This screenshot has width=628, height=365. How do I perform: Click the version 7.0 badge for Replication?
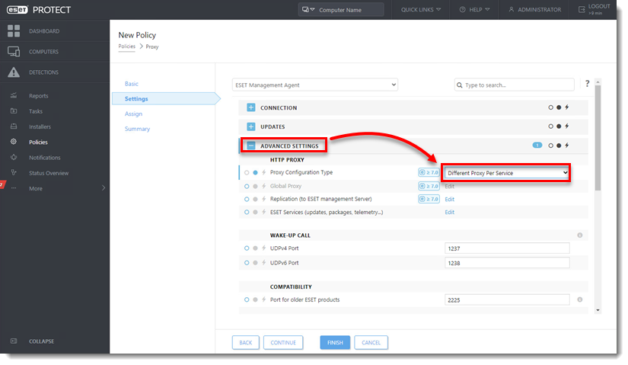[x=429, y=199]
